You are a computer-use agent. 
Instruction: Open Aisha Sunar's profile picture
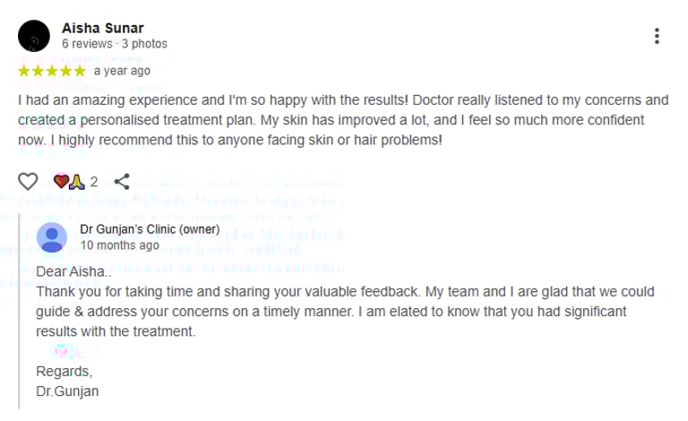pos(34,36)
